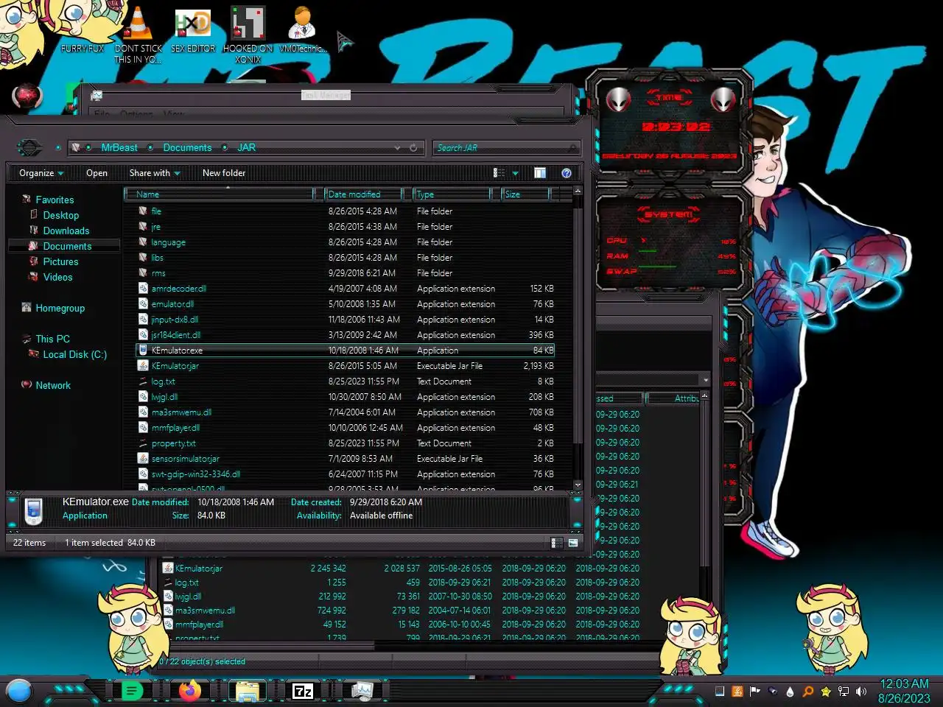Click the Open toolbar button
Image resolution: width=943 pixels, height=707 pixels.
(x=97, y=173)
